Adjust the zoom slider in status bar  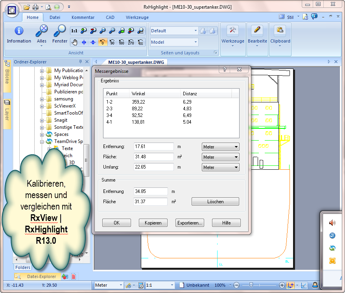pos(251,285)
